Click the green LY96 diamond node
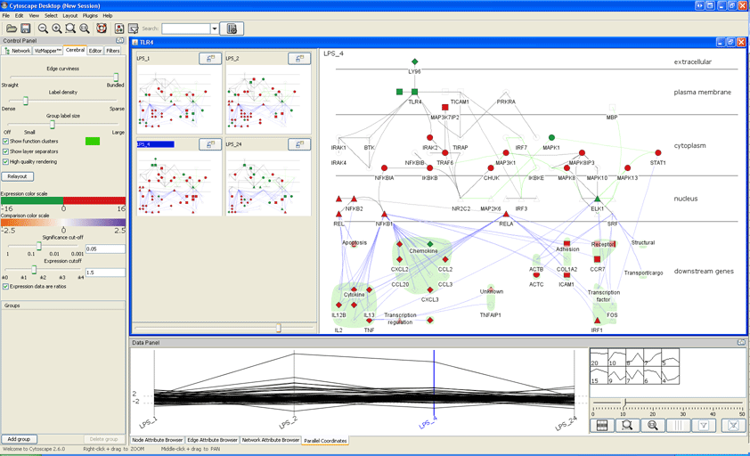Image resolution: width=750 pixels, height=456 pixels. pyautogui.click(x=415, y=61)
